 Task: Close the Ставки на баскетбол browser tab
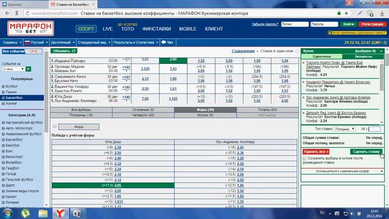point(93,4)
